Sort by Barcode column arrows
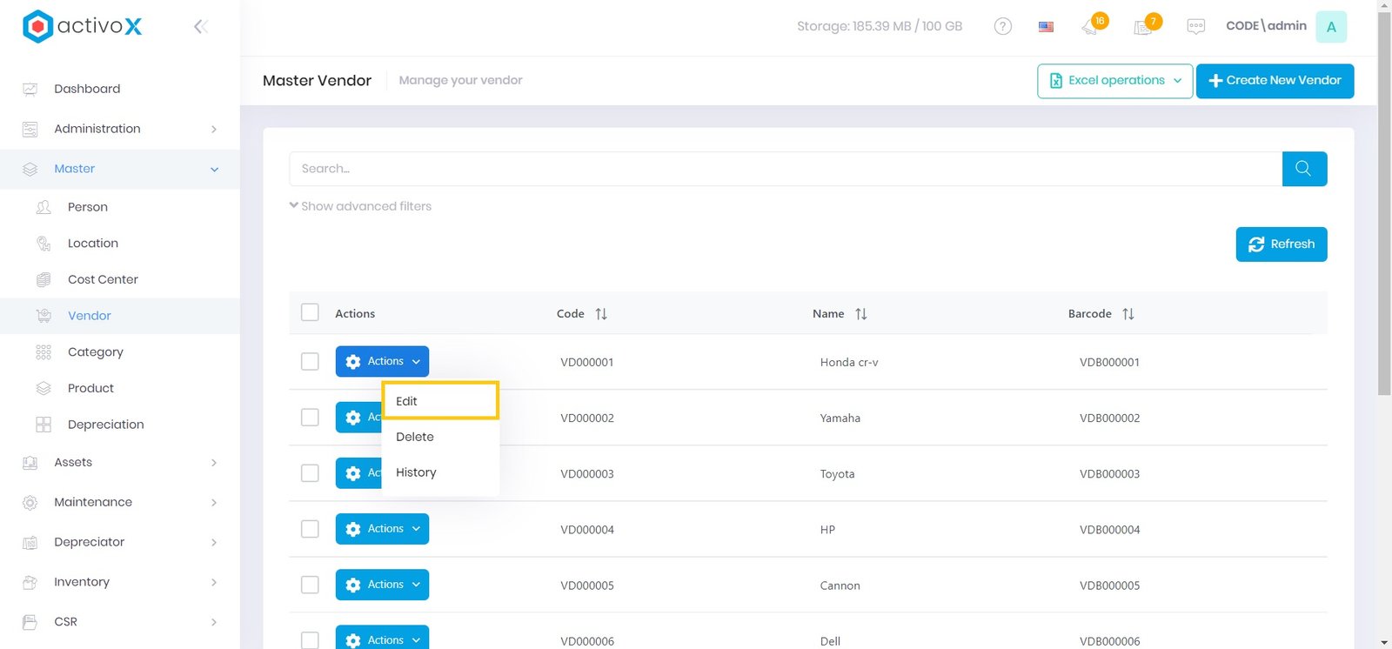 click(1128, 314)
